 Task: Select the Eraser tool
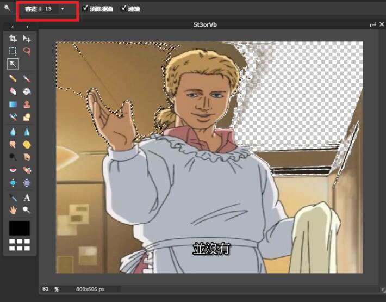(13, 91)
